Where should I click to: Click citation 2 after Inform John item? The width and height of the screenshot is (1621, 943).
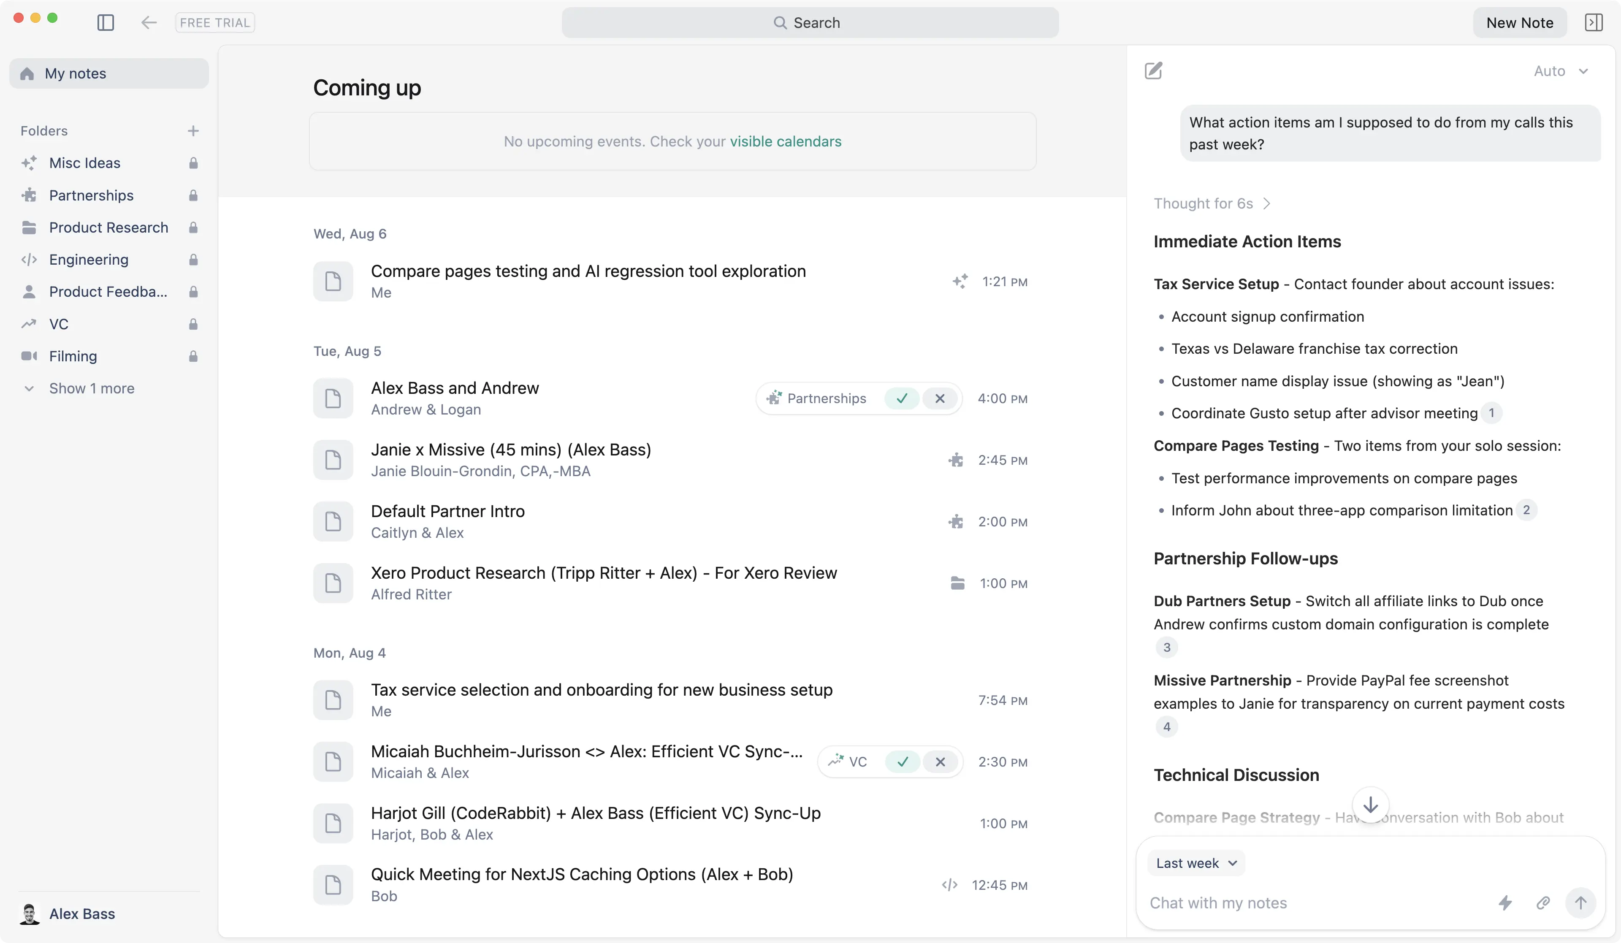pyautogui.click(x=1526, y=510)
